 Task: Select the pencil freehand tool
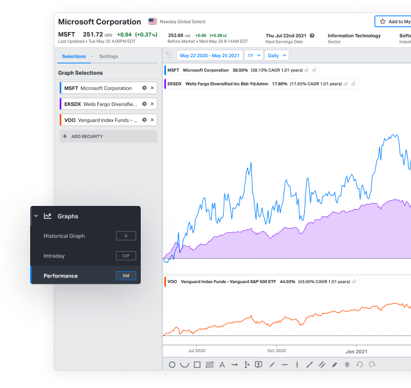click(x=334, y=364)
